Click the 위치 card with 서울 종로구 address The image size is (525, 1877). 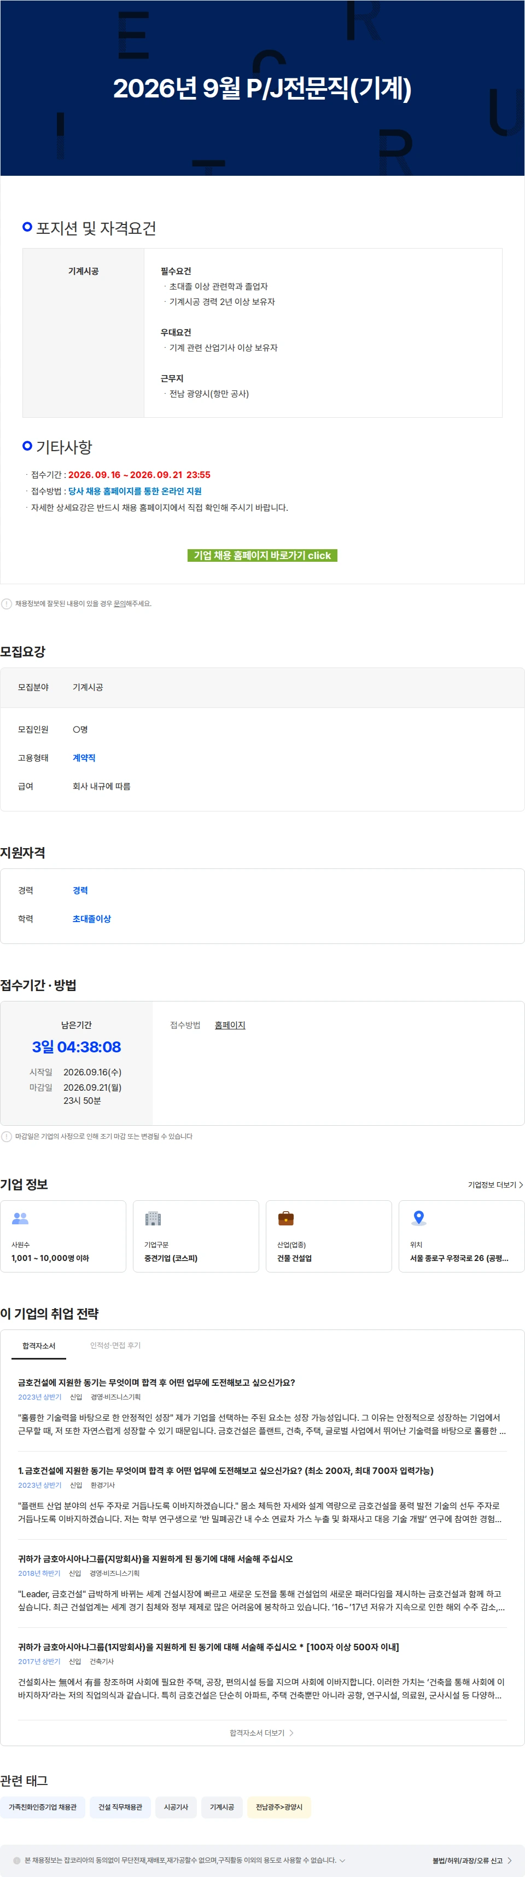(461, 1236)
